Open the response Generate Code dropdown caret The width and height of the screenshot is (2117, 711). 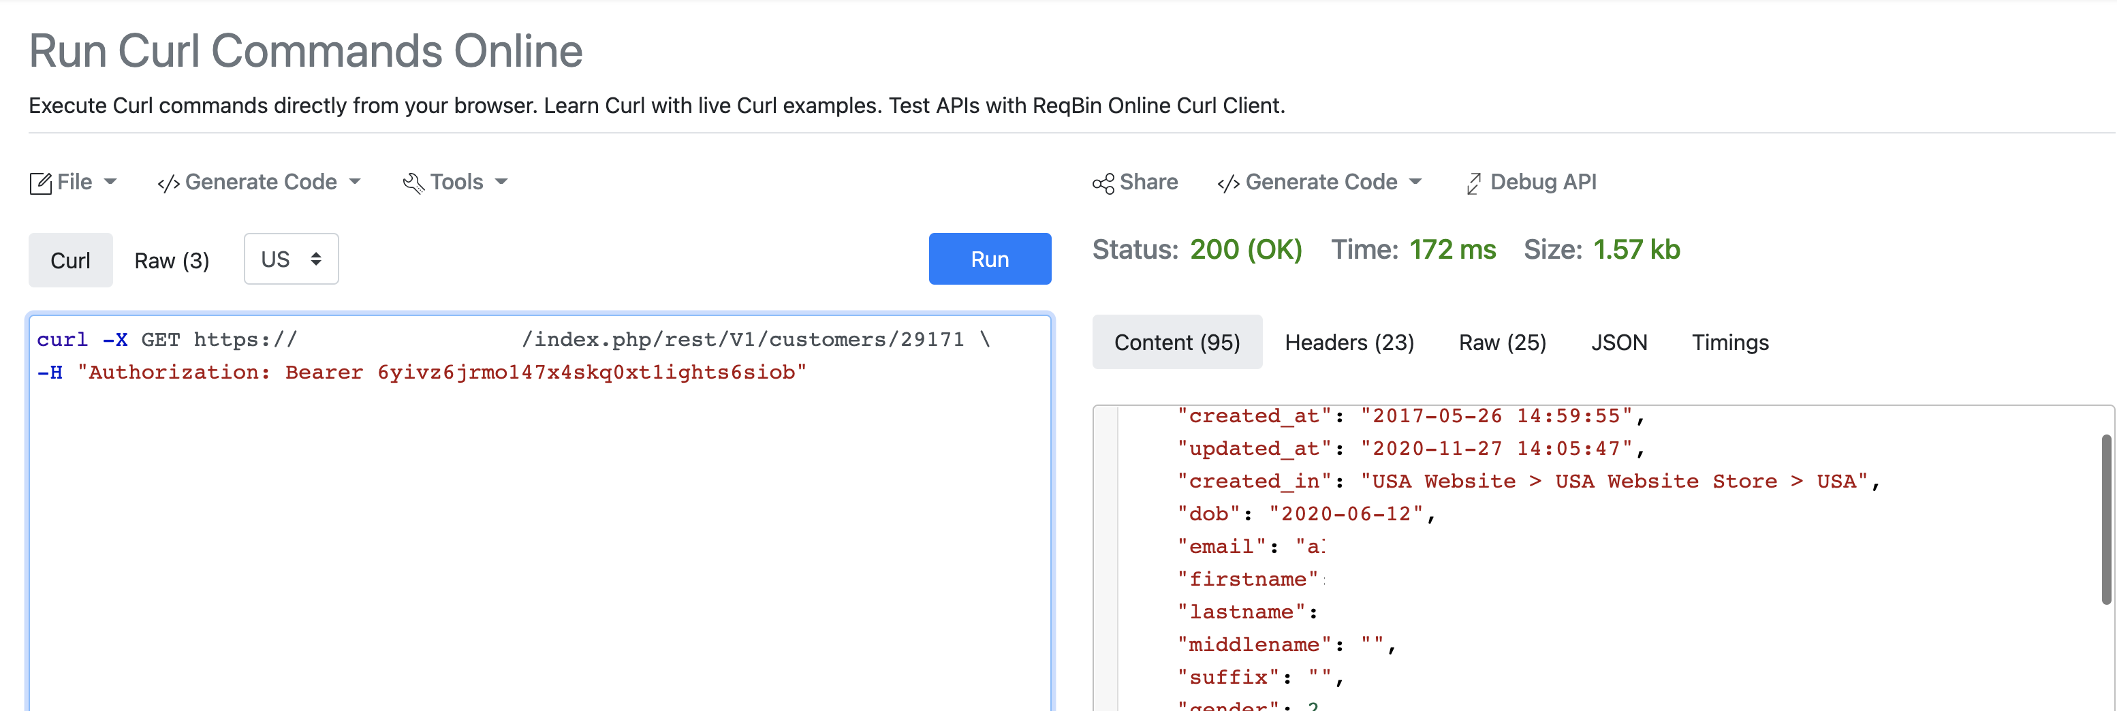(1415, 182)
